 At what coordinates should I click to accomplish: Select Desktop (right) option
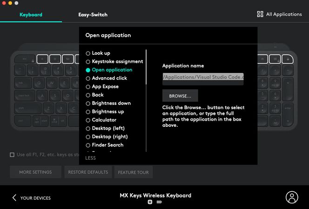(107, 137)
